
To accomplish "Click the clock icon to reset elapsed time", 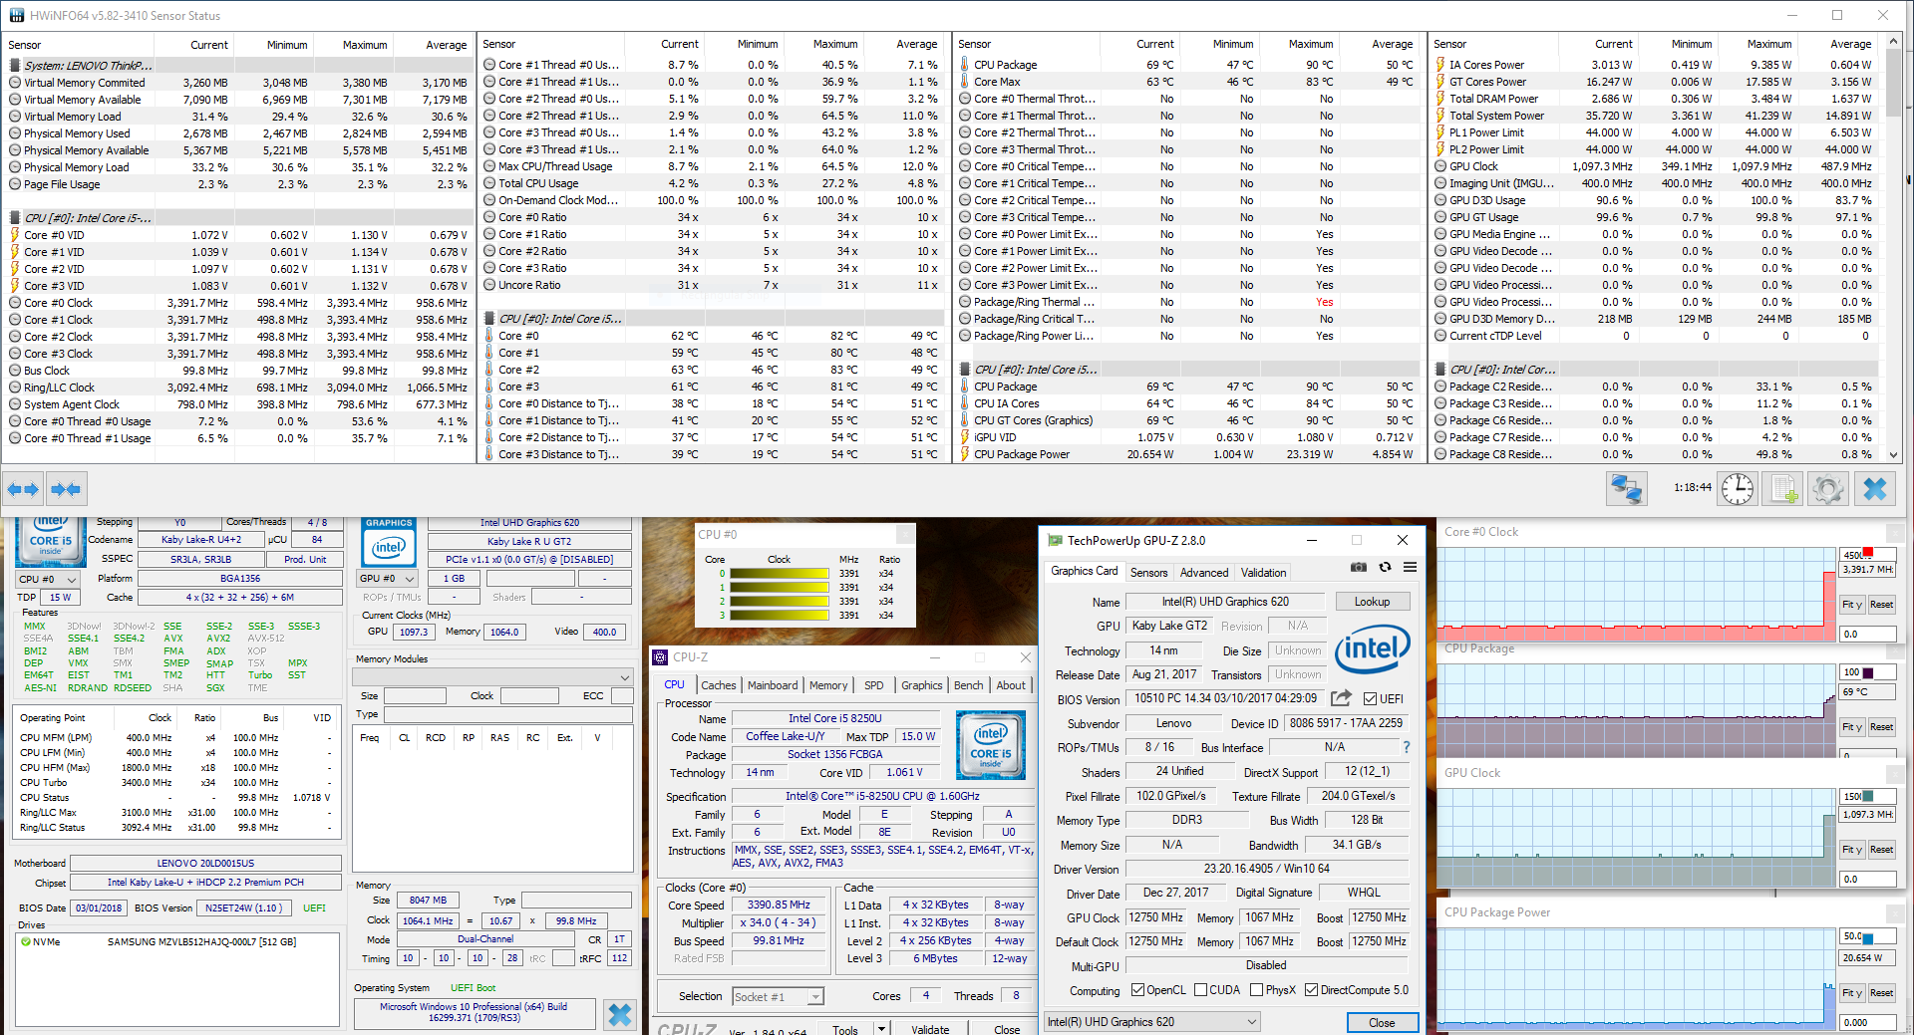I will 1738,488.
